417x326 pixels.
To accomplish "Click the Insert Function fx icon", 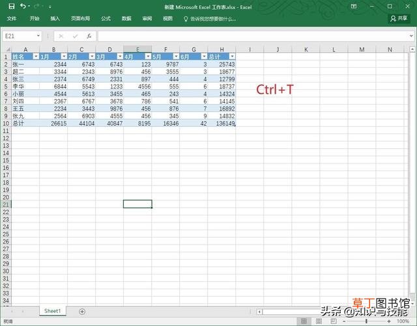I will (x=89, y=36).
